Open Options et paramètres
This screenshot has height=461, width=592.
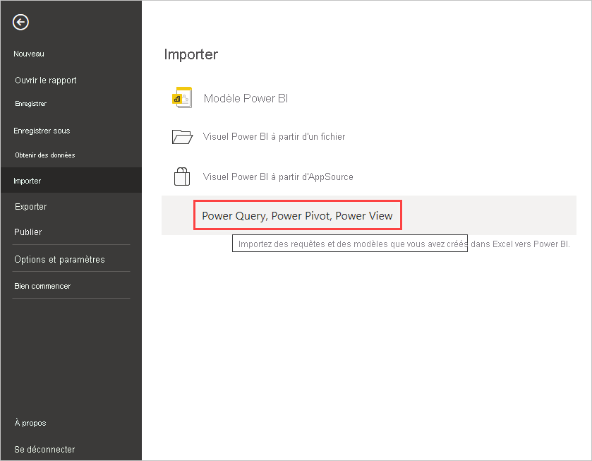pos(59,260)
